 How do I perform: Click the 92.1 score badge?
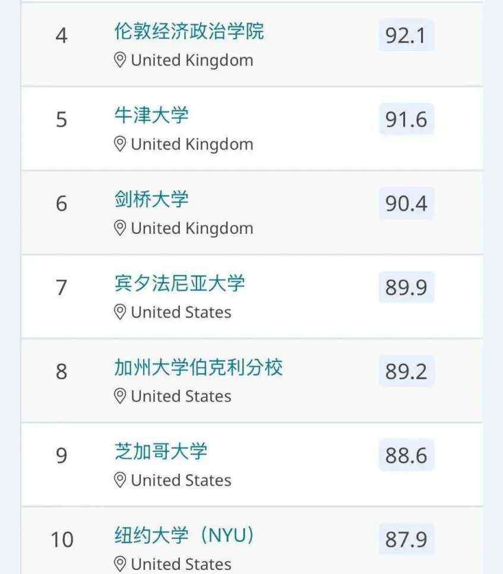coord(406,35)
